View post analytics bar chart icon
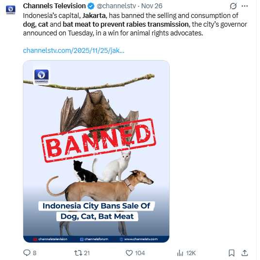The image size is (260, 260). point(180,253)
